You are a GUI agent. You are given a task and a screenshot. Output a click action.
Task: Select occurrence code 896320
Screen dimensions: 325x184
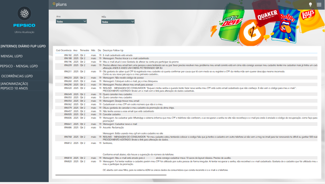[x=68, y=88]
